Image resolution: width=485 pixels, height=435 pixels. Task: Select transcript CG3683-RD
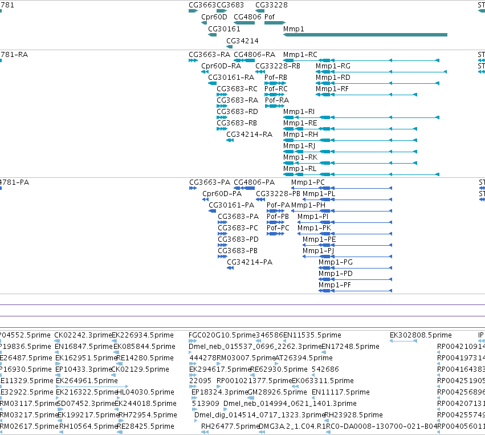(x=237, y=112)
